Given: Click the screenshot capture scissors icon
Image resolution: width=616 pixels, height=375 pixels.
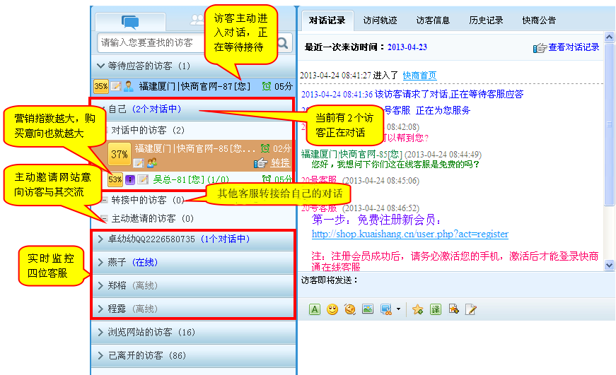Looking at the screenshot, I should [385, 309].
